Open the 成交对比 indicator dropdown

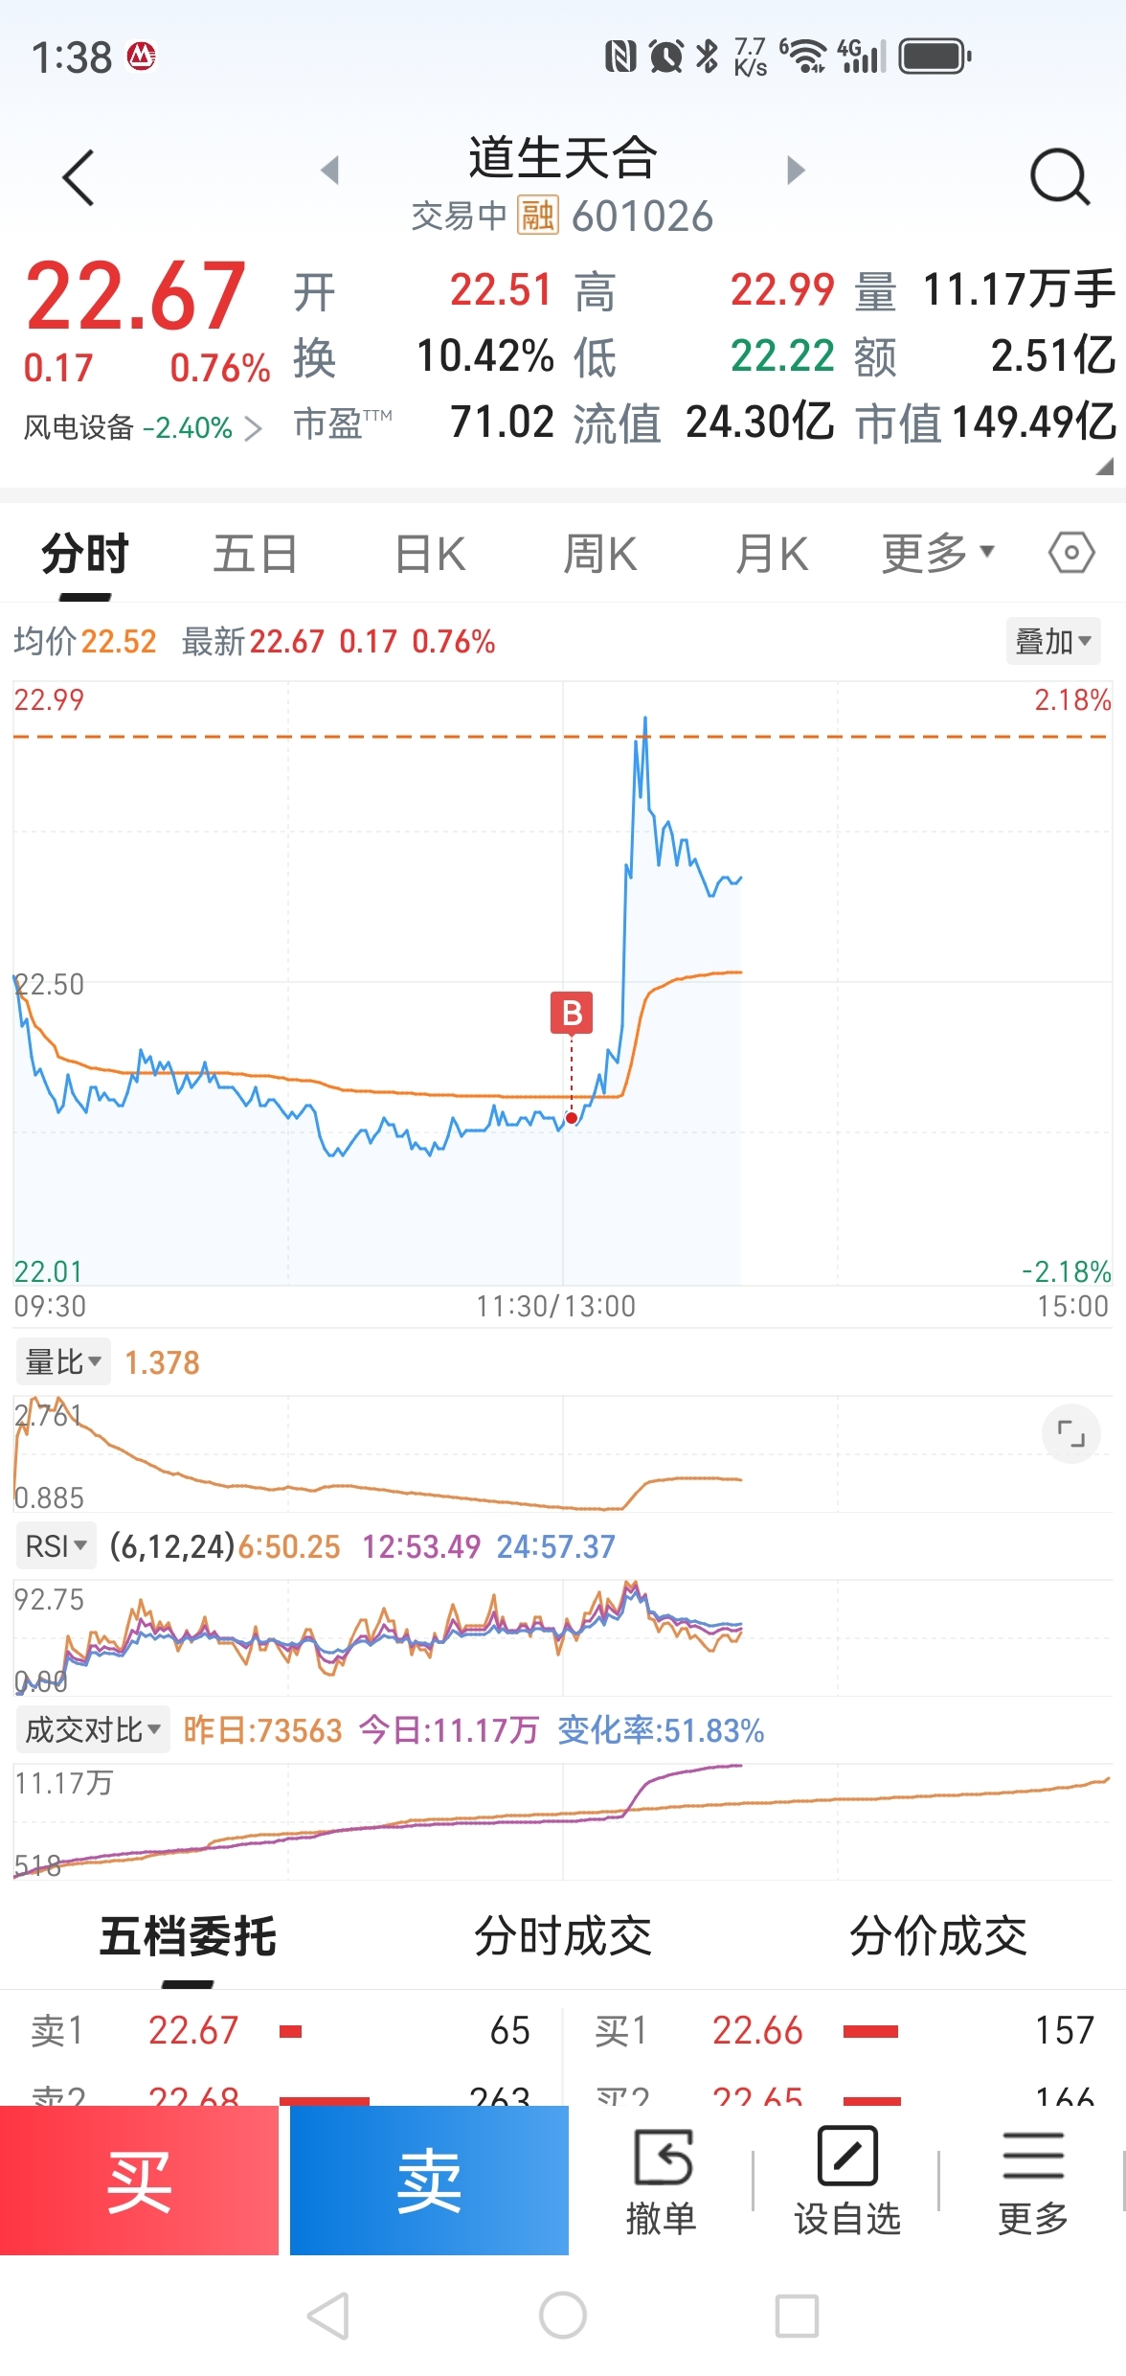point(93,1729)
